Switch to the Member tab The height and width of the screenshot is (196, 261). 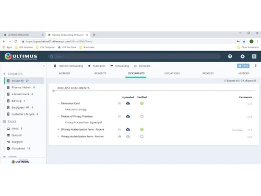(x=64, y=73)
